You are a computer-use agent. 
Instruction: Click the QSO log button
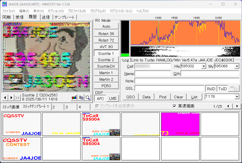[x=131, y=97]
